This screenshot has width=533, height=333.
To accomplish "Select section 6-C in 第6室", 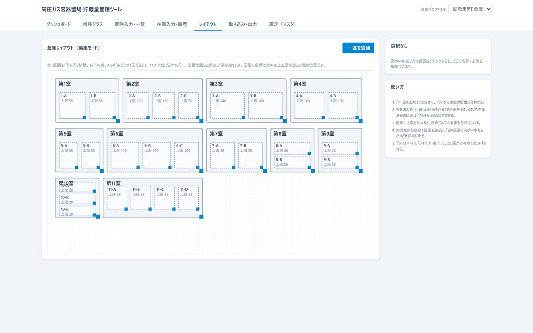I will click(x=187, y=155).
